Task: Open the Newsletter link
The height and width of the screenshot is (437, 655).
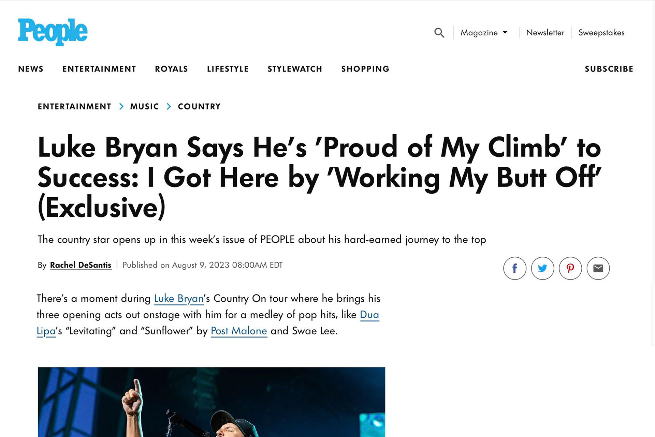Action: pyautogui.click(x=545, y=33)
